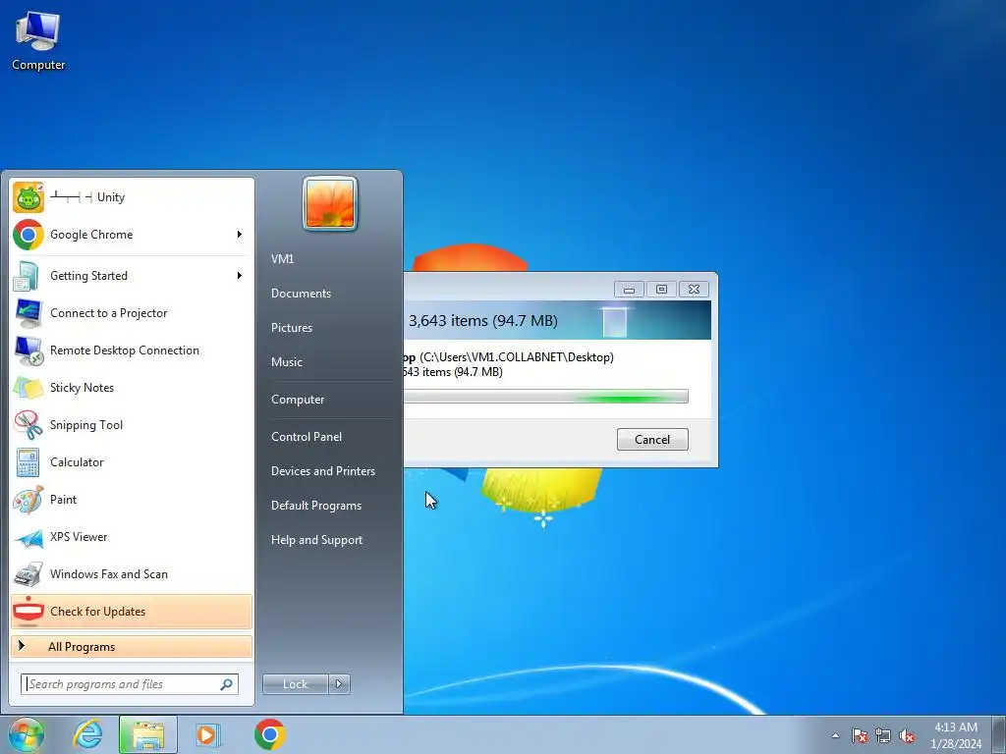Open Documents from Start menu

301,294
